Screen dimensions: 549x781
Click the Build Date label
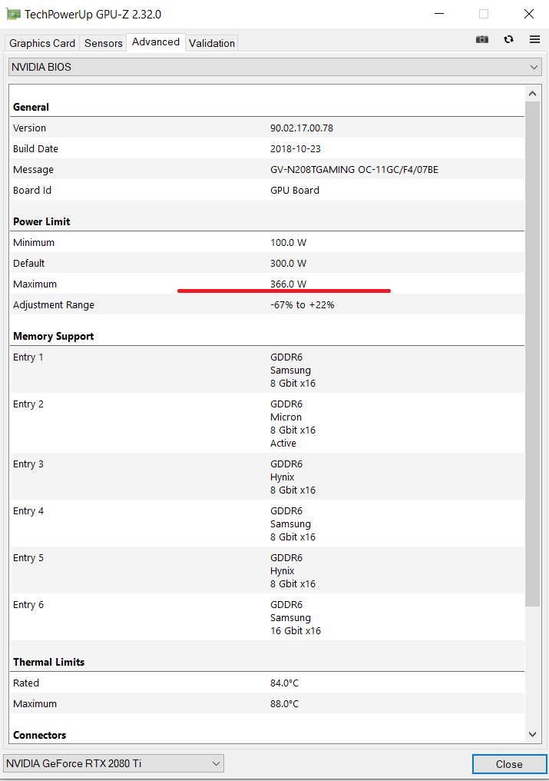pyautogui.click(x=35, y=149)
